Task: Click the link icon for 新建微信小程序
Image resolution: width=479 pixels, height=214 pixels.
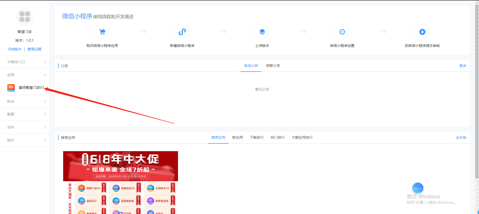Action: pyautogui.click(x=182, y=32)
